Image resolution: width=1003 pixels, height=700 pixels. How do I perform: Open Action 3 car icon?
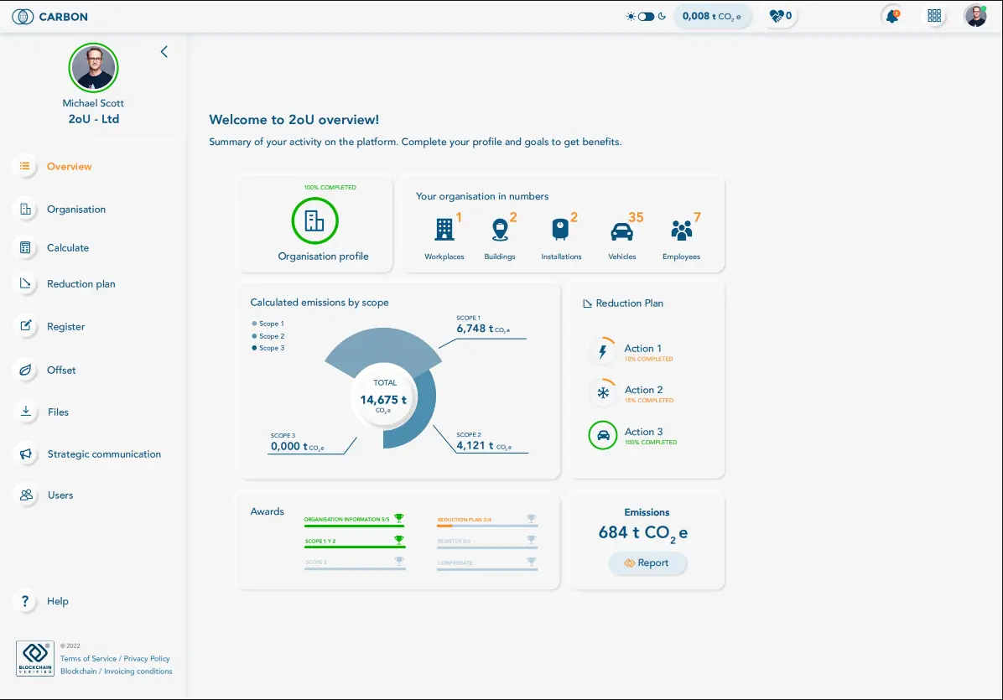(602, 436)
